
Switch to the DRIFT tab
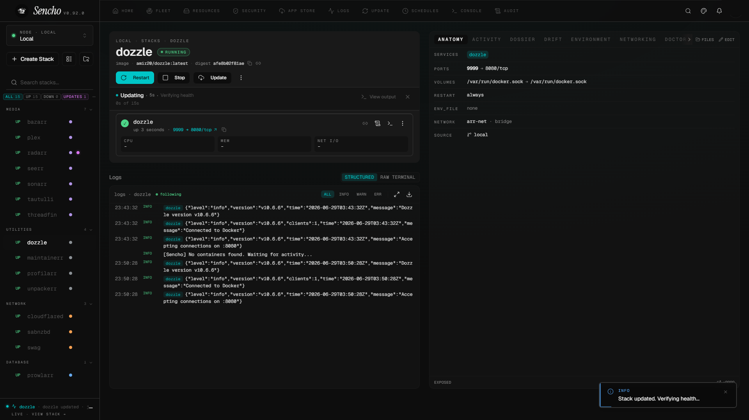click(x=553, y=39)
